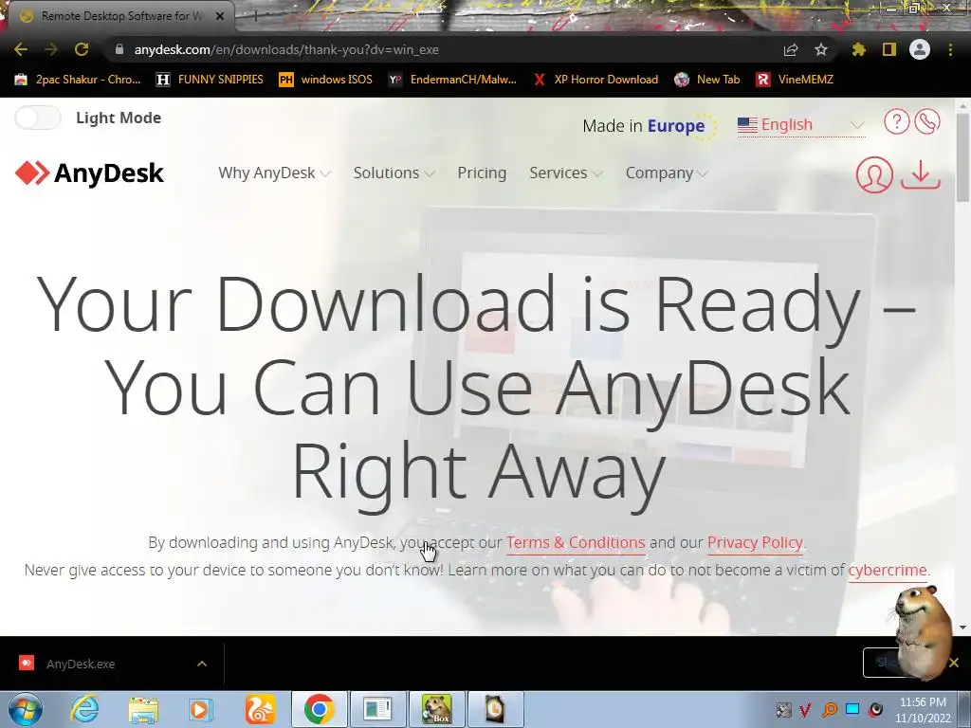This screenshot has height=728, width=971.
Task: Click the help question mark icon
Action: click(x=896, y=121)
